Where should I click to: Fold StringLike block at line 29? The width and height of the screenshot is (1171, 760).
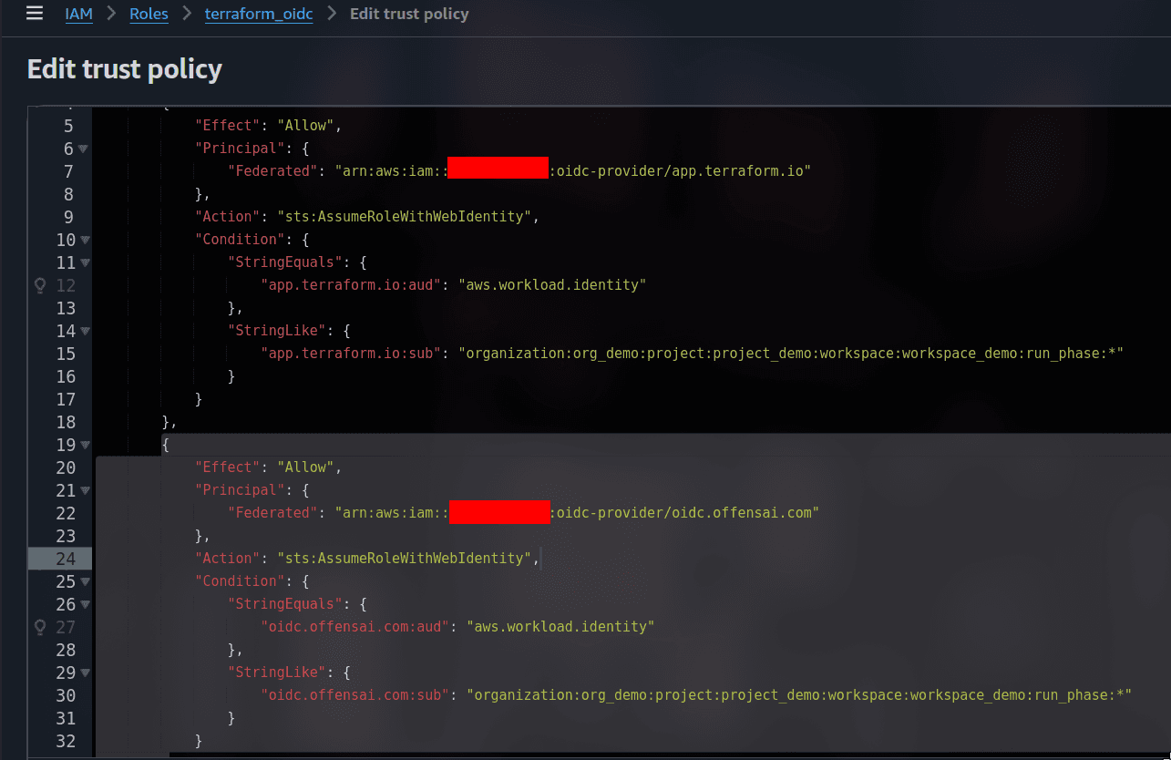pyautogui.click(x=85, y=673)
